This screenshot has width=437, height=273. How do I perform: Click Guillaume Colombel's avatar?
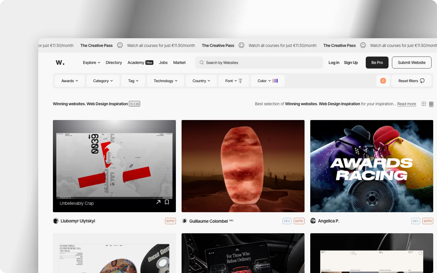point(184,221)
